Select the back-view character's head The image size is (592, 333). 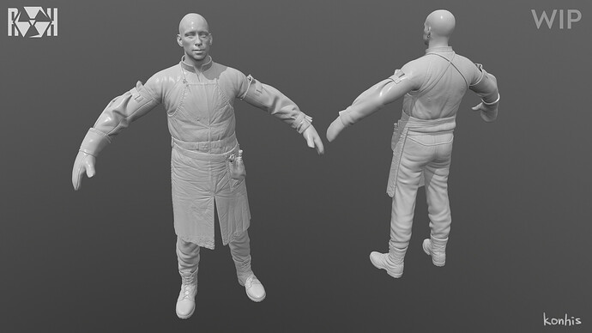[439, 28]
